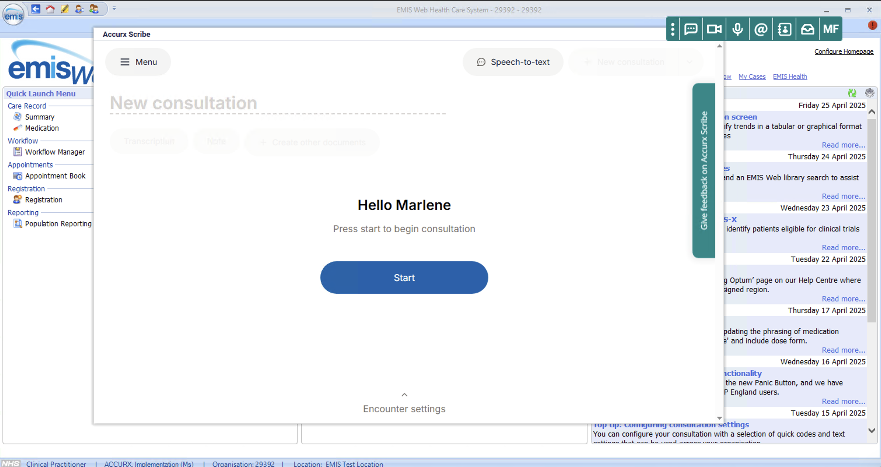Open Summary in Quick Launch Menu

coord(40,117)
